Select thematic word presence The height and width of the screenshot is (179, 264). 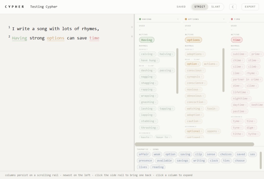pyautogui.click(x=145, y=161)
